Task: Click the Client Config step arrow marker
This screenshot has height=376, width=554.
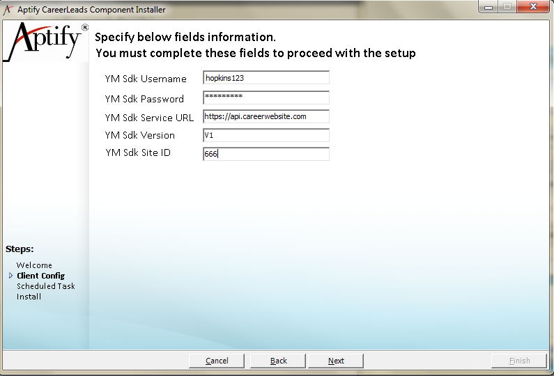Action: (10, 275)
